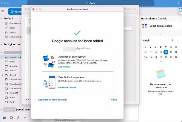
Task: Open Conversation History folder
Action: [13, 88]
